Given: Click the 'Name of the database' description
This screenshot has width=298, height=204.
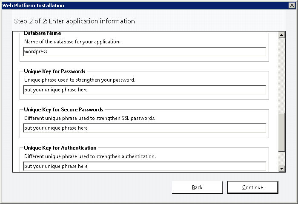Looking at the screenshot, I should pos(72,42).
